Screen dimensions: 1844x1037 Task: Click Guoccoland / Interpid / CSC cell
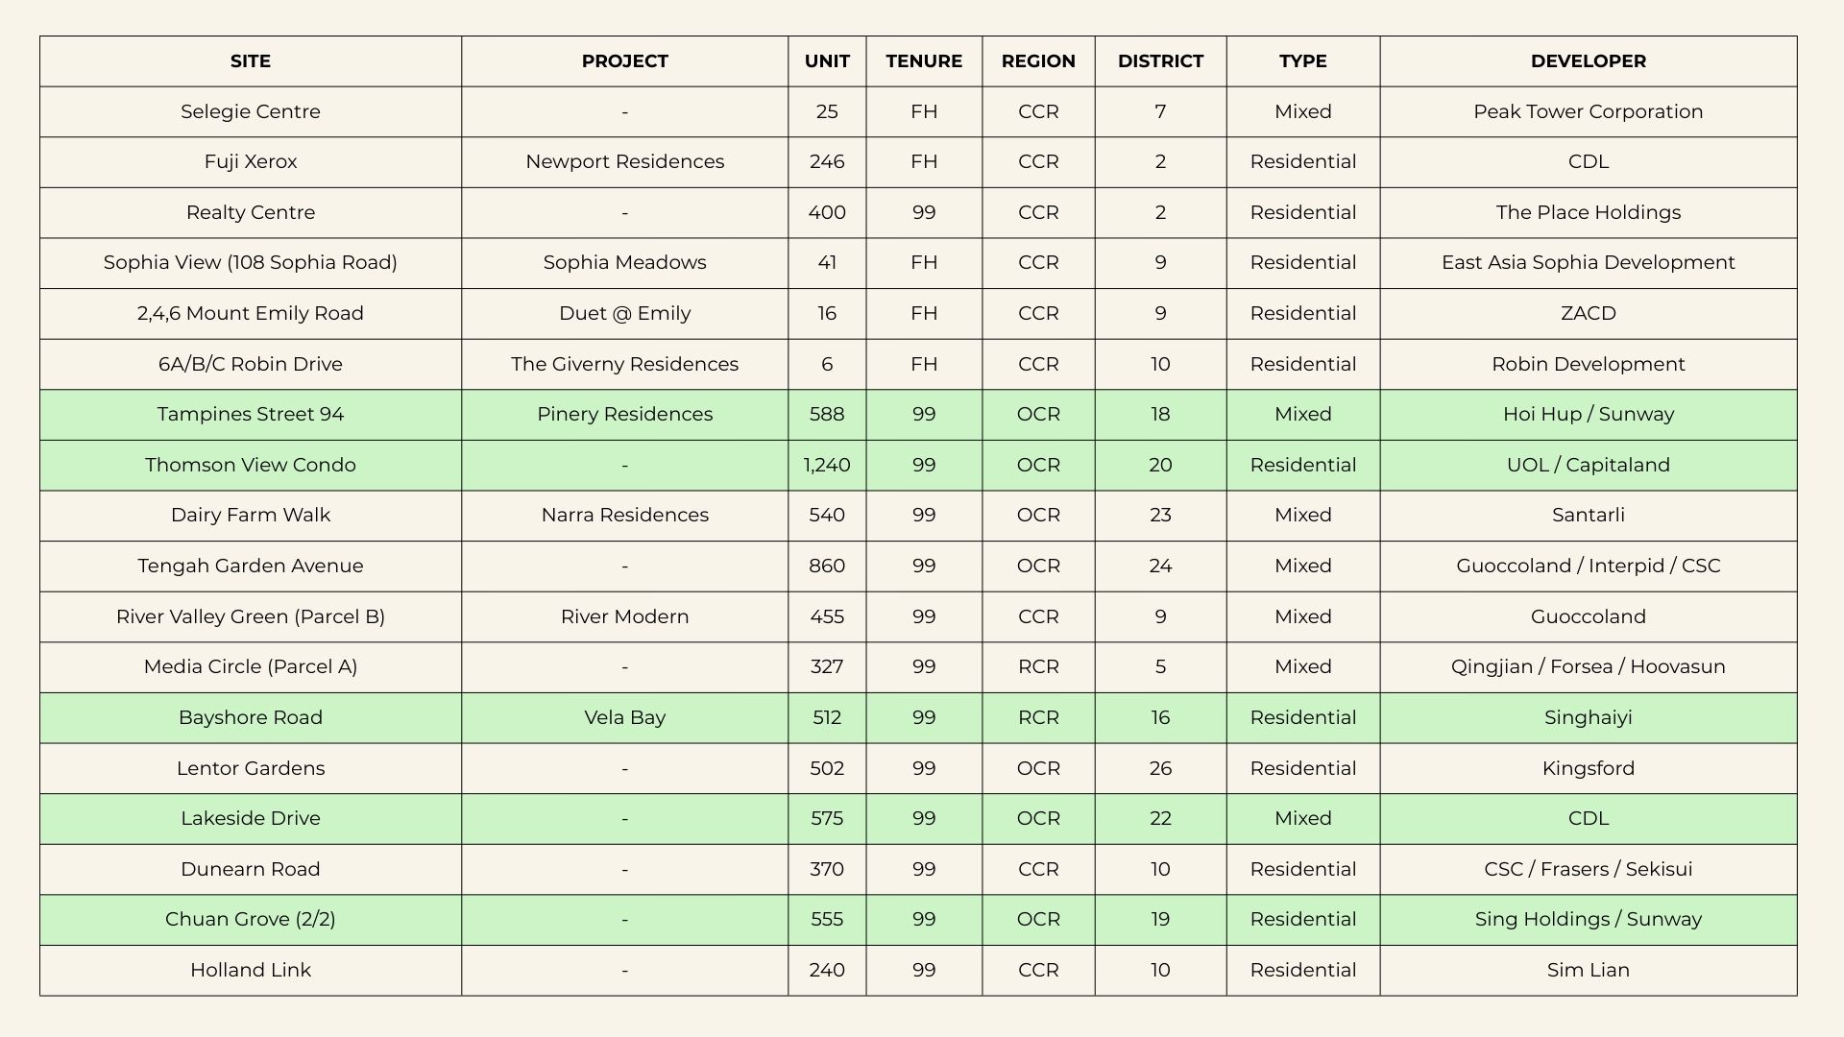tap(1588, 566)
